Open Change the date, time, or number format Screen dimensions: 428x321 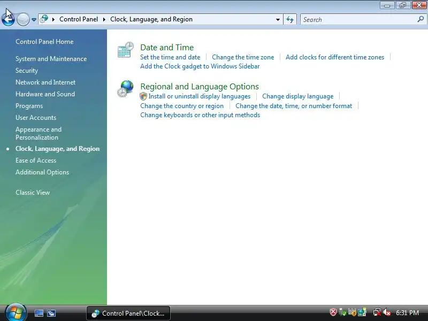(294, 106)
